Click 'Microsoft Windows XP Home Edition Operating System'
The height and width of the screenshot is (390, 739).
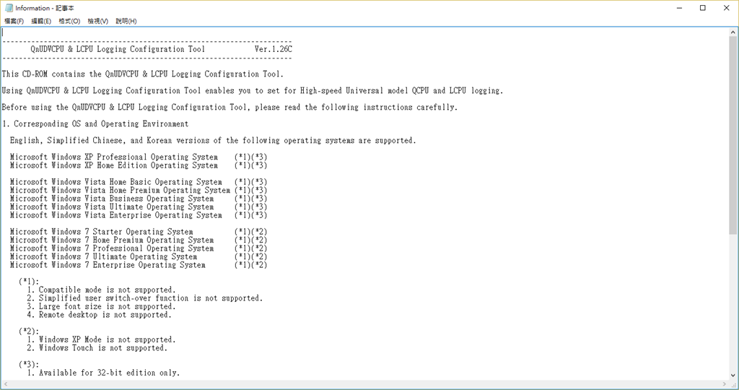point(114,165)
